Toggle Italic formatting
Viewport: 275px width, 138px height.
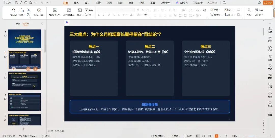104,15
